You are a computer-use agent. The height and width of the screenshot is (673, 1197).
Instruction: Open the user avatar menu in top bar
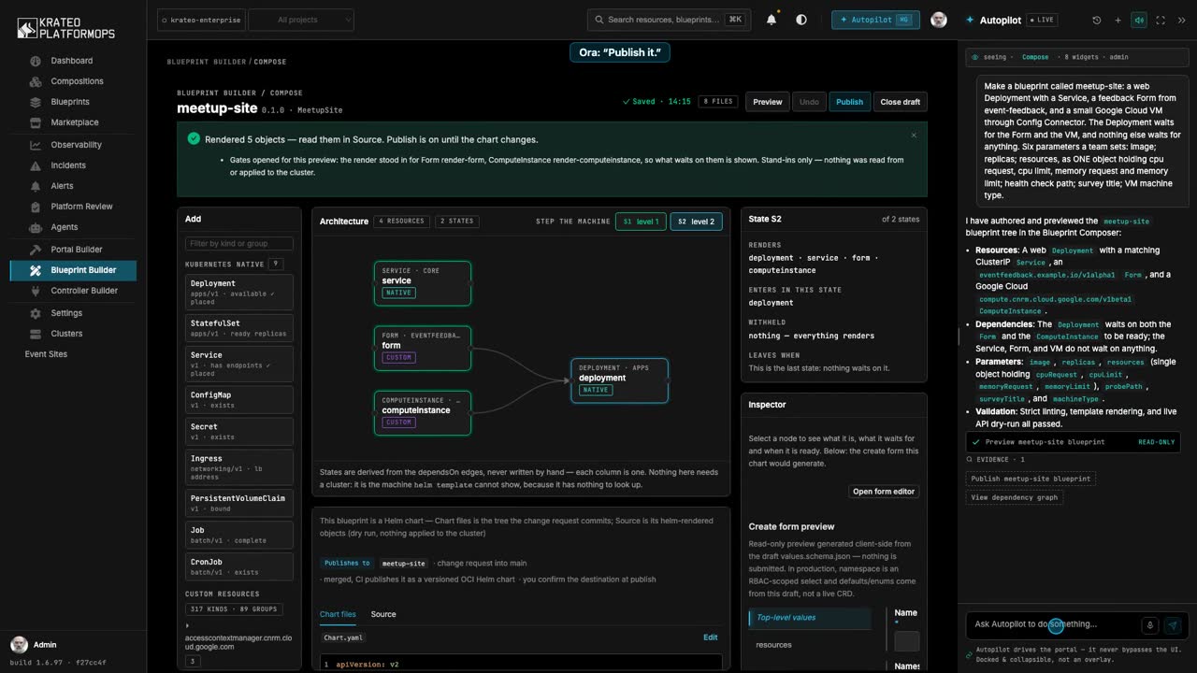pos(939,20)
